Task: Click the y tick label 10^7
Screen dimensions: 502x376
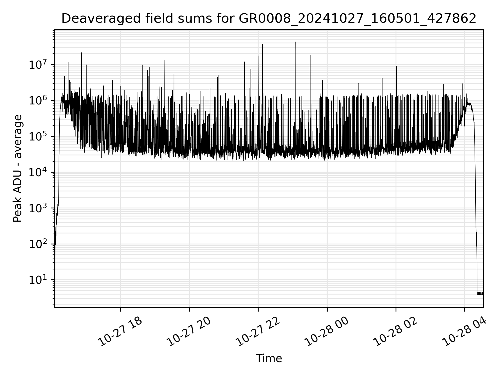Action: tap(38, 64)
